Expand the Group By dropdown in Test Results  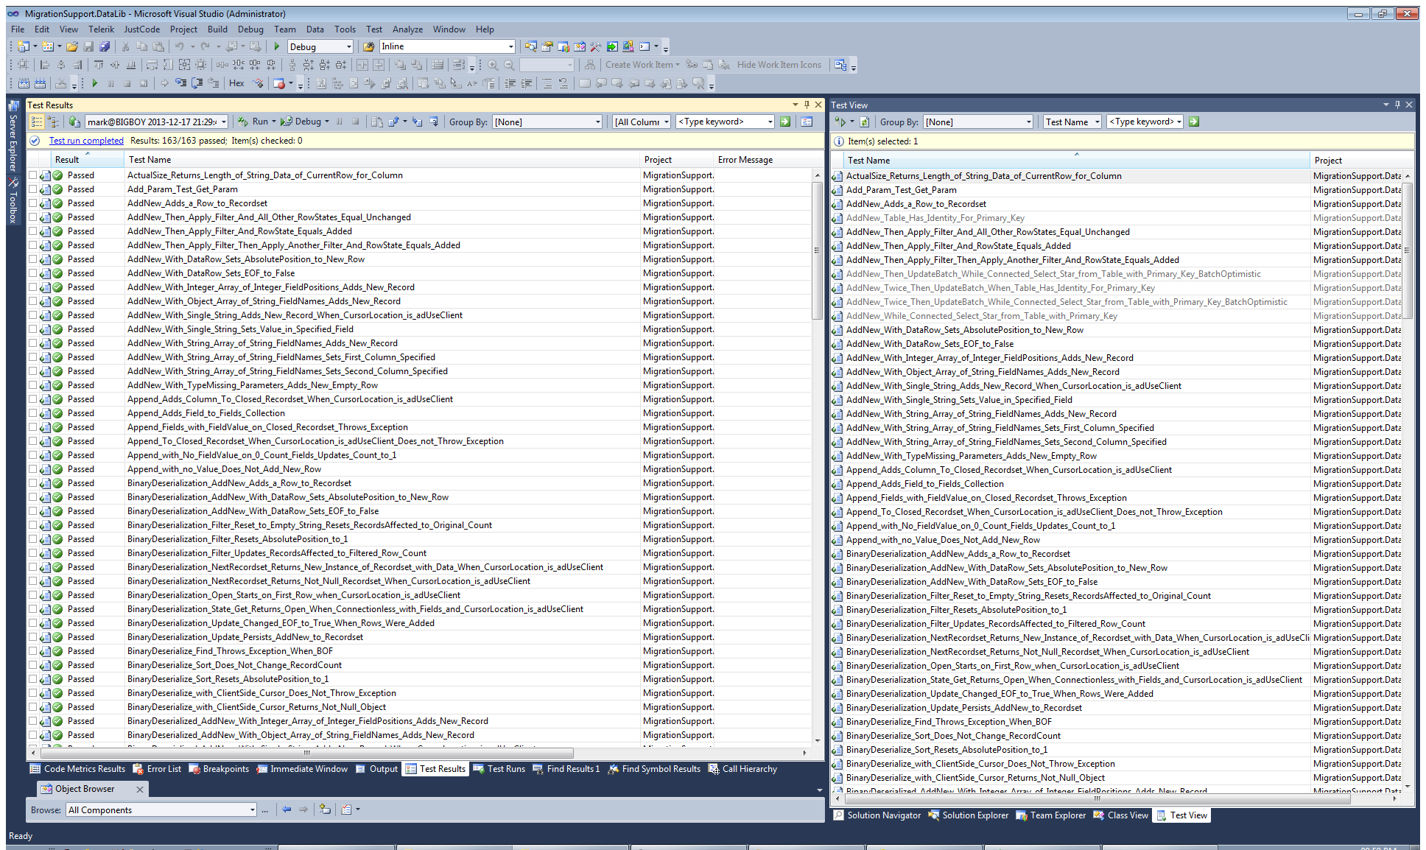click(597, 122)
